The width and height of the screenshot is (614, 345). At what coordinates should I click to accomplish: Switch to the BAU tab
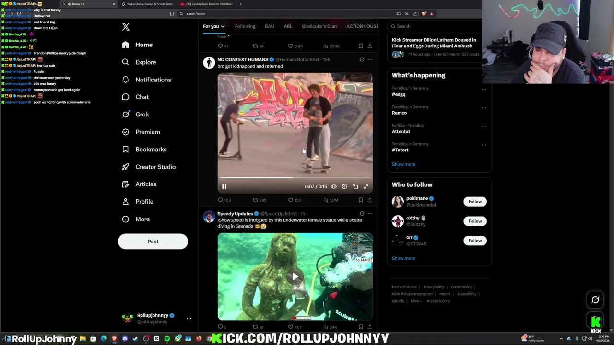click(x=270, y=26)
